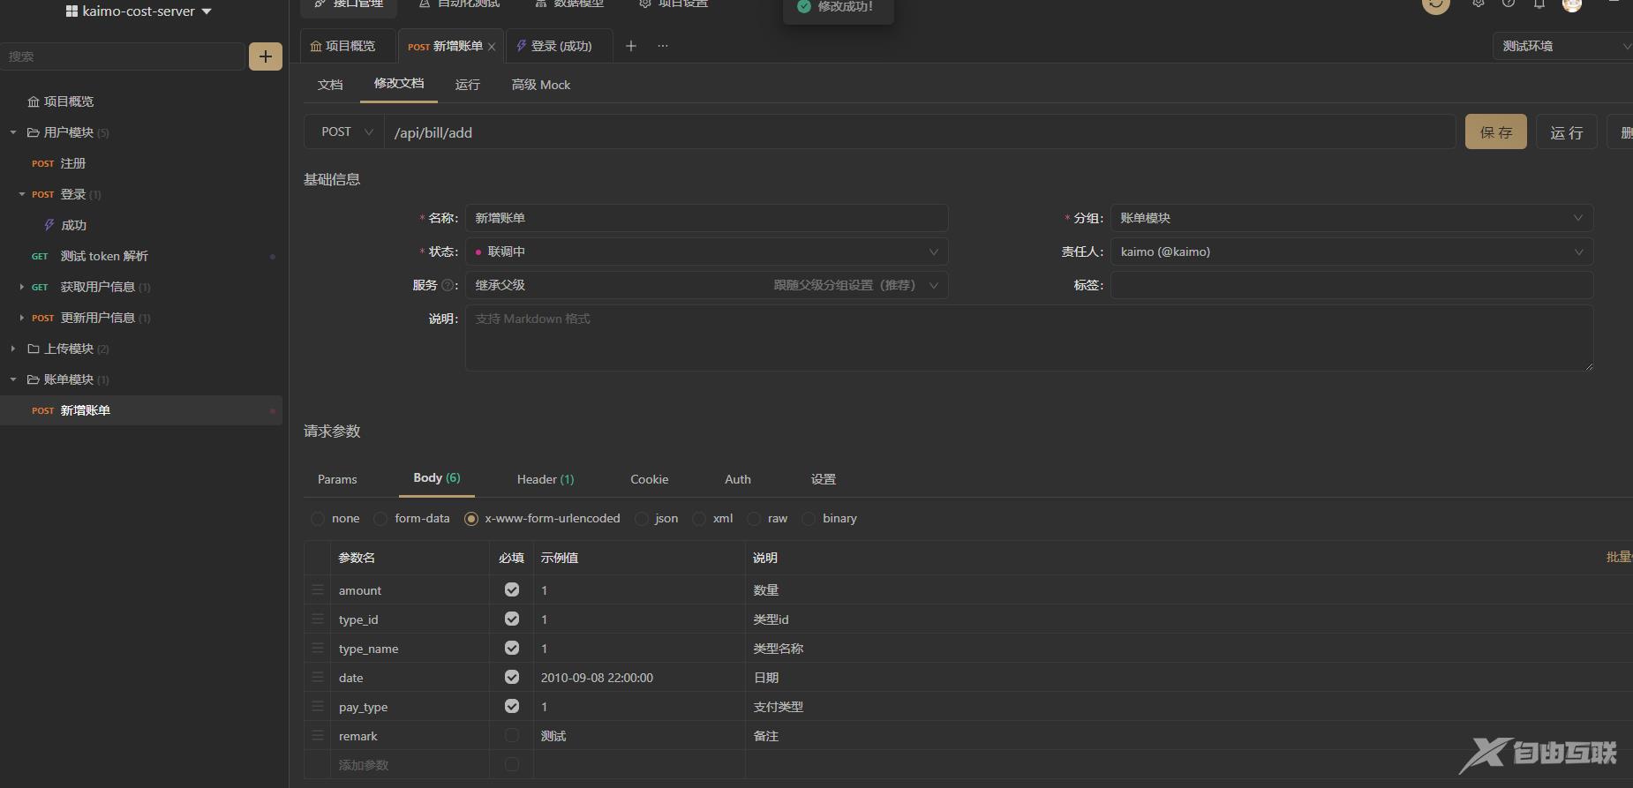Image resolution: width=1633 pixels, height=788 pixels.
Task: Select the binary body type
Action: 809,519
